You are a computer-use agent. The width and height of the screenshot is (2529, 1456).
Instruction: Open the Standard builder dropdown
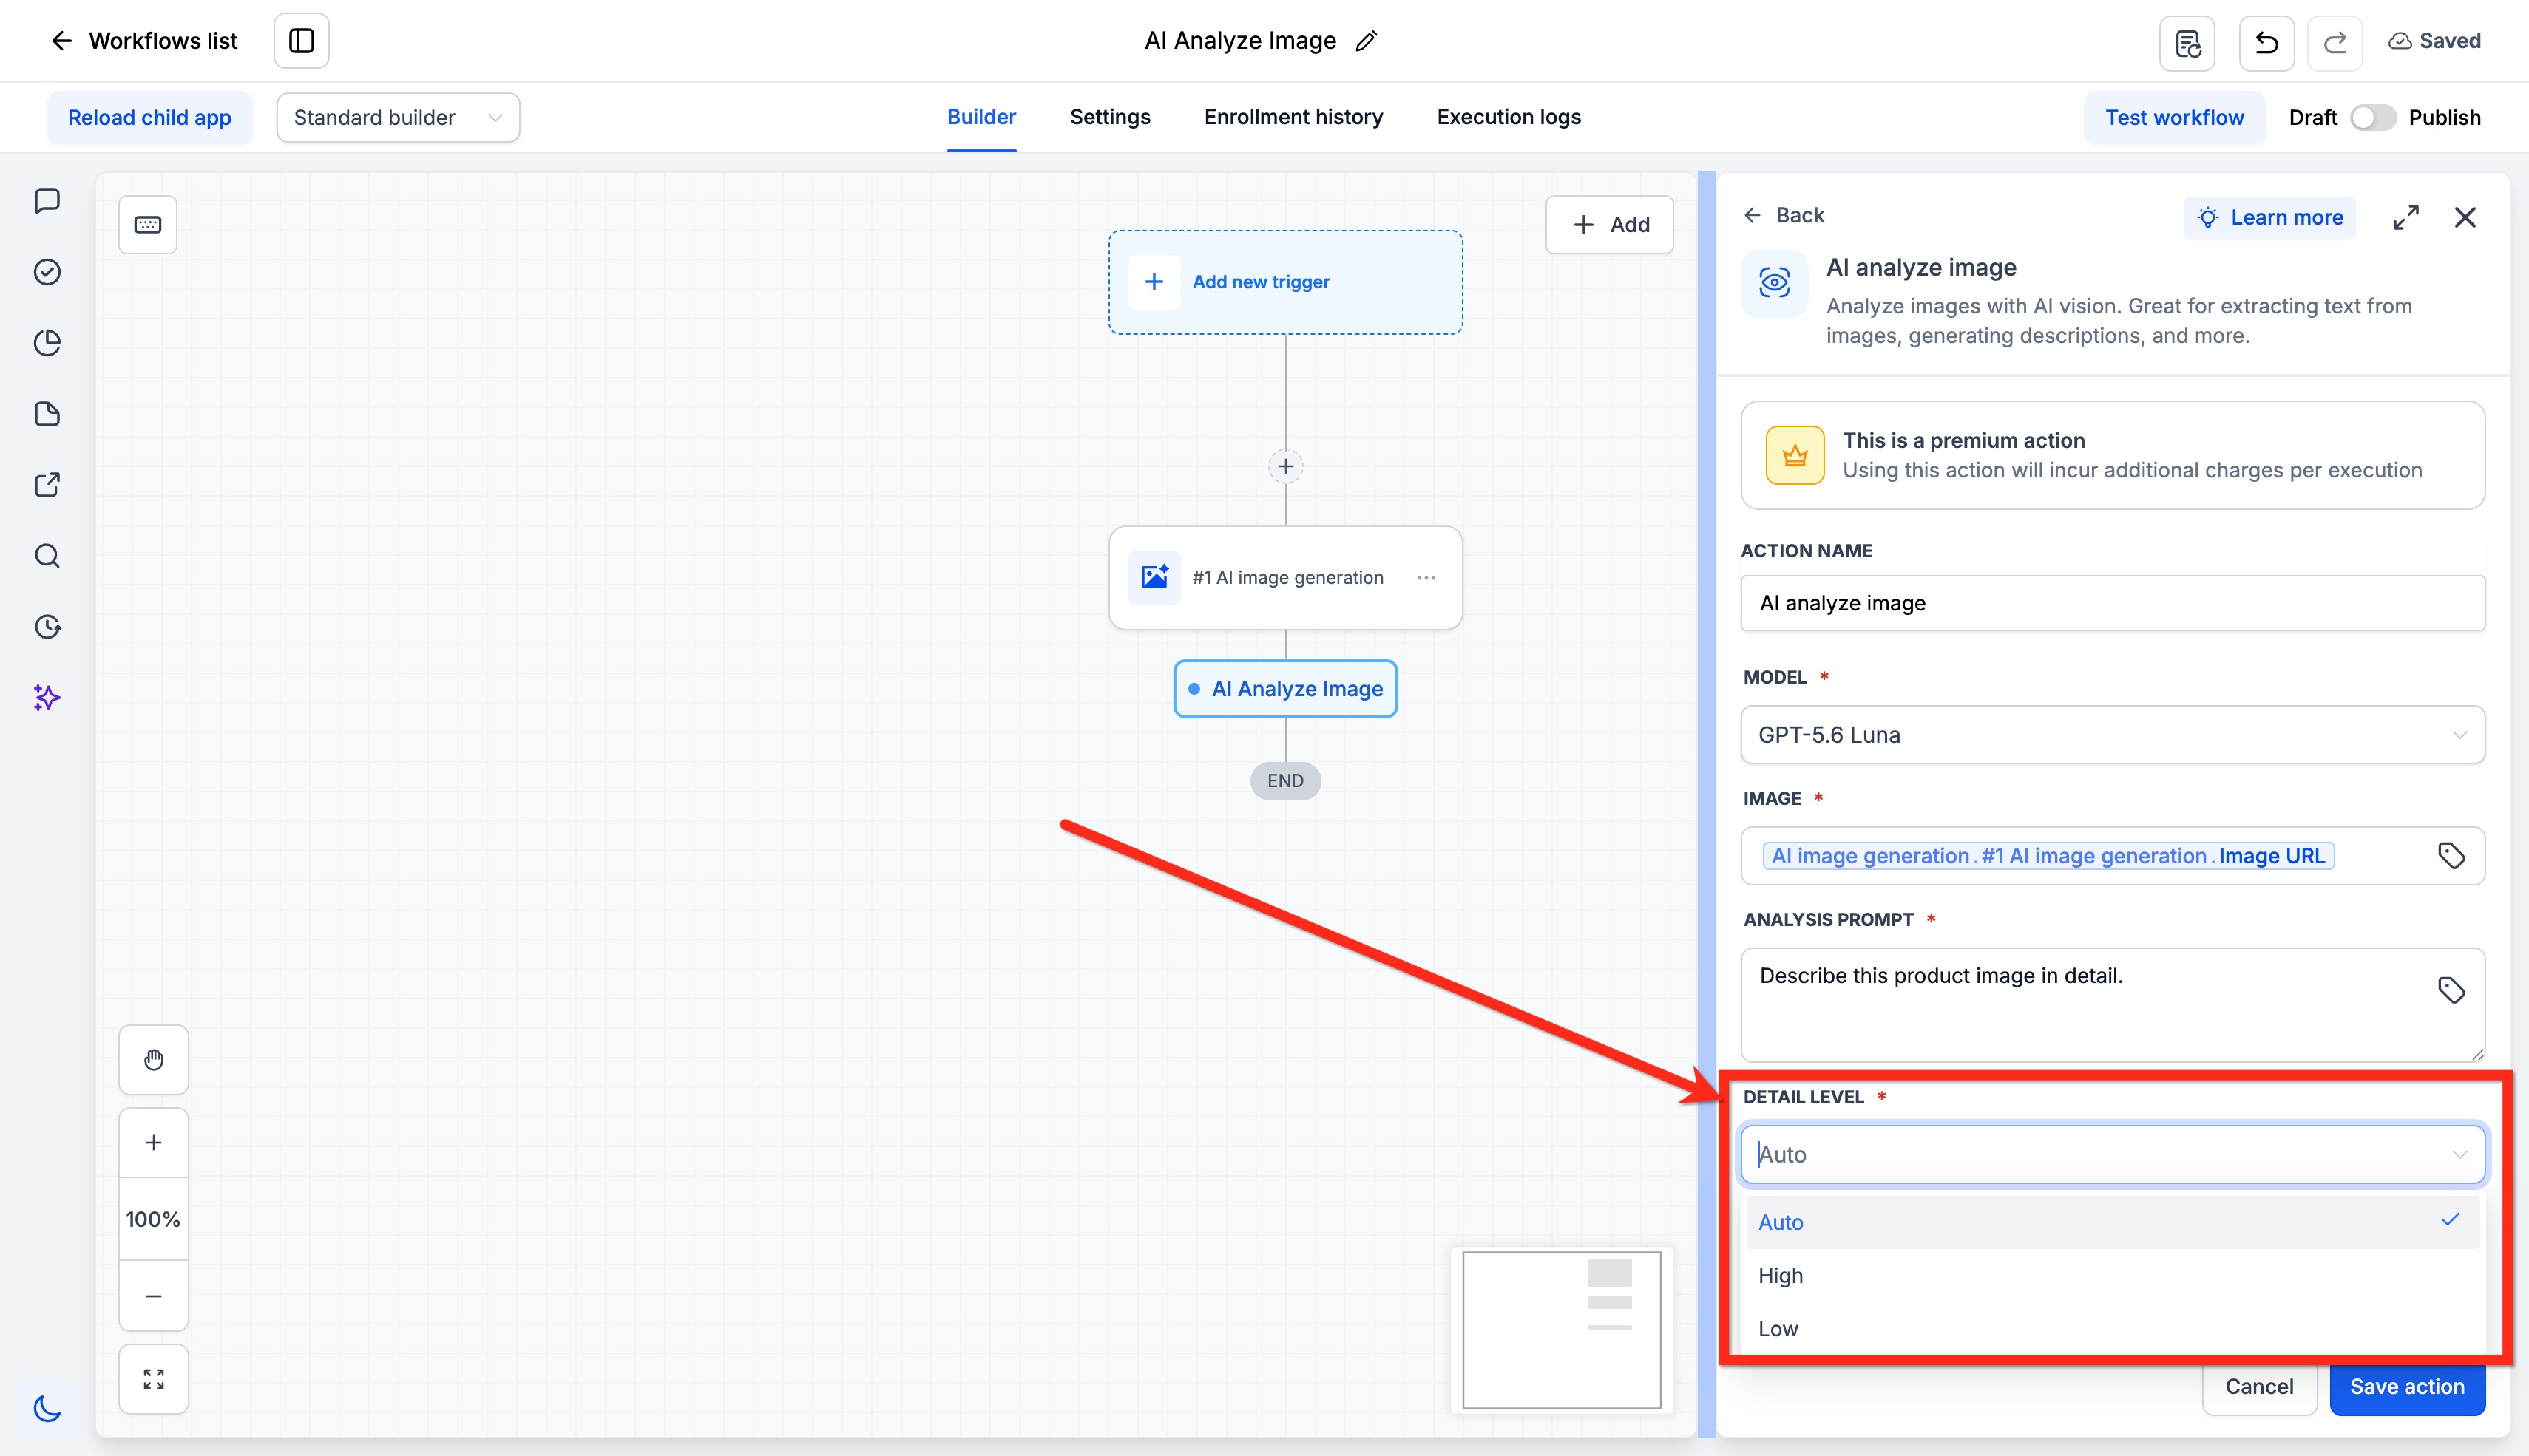point(398,118)
